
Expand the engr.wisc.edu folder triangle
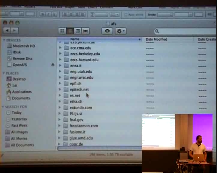(x=60, y=77)
